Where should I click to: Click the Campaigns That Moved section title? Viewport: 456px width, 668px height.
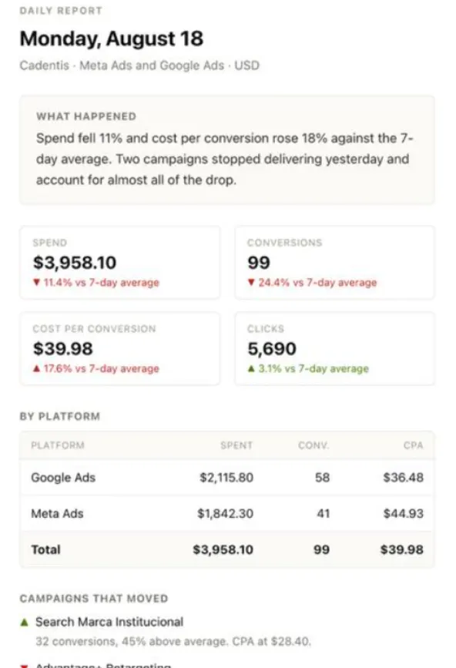94,599
